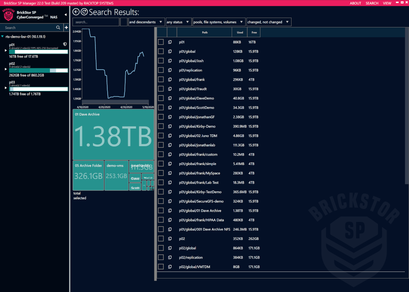Click the copy icon for p01/global/Josh

(x=170, y=61)
